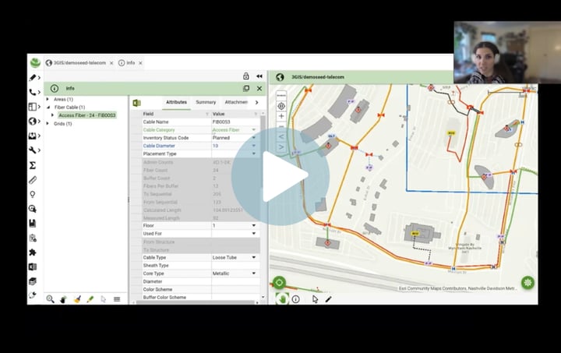Click the clipboard report icon in sidebar
This screenshot has height=353, width=561.
[x=33, y=238]
